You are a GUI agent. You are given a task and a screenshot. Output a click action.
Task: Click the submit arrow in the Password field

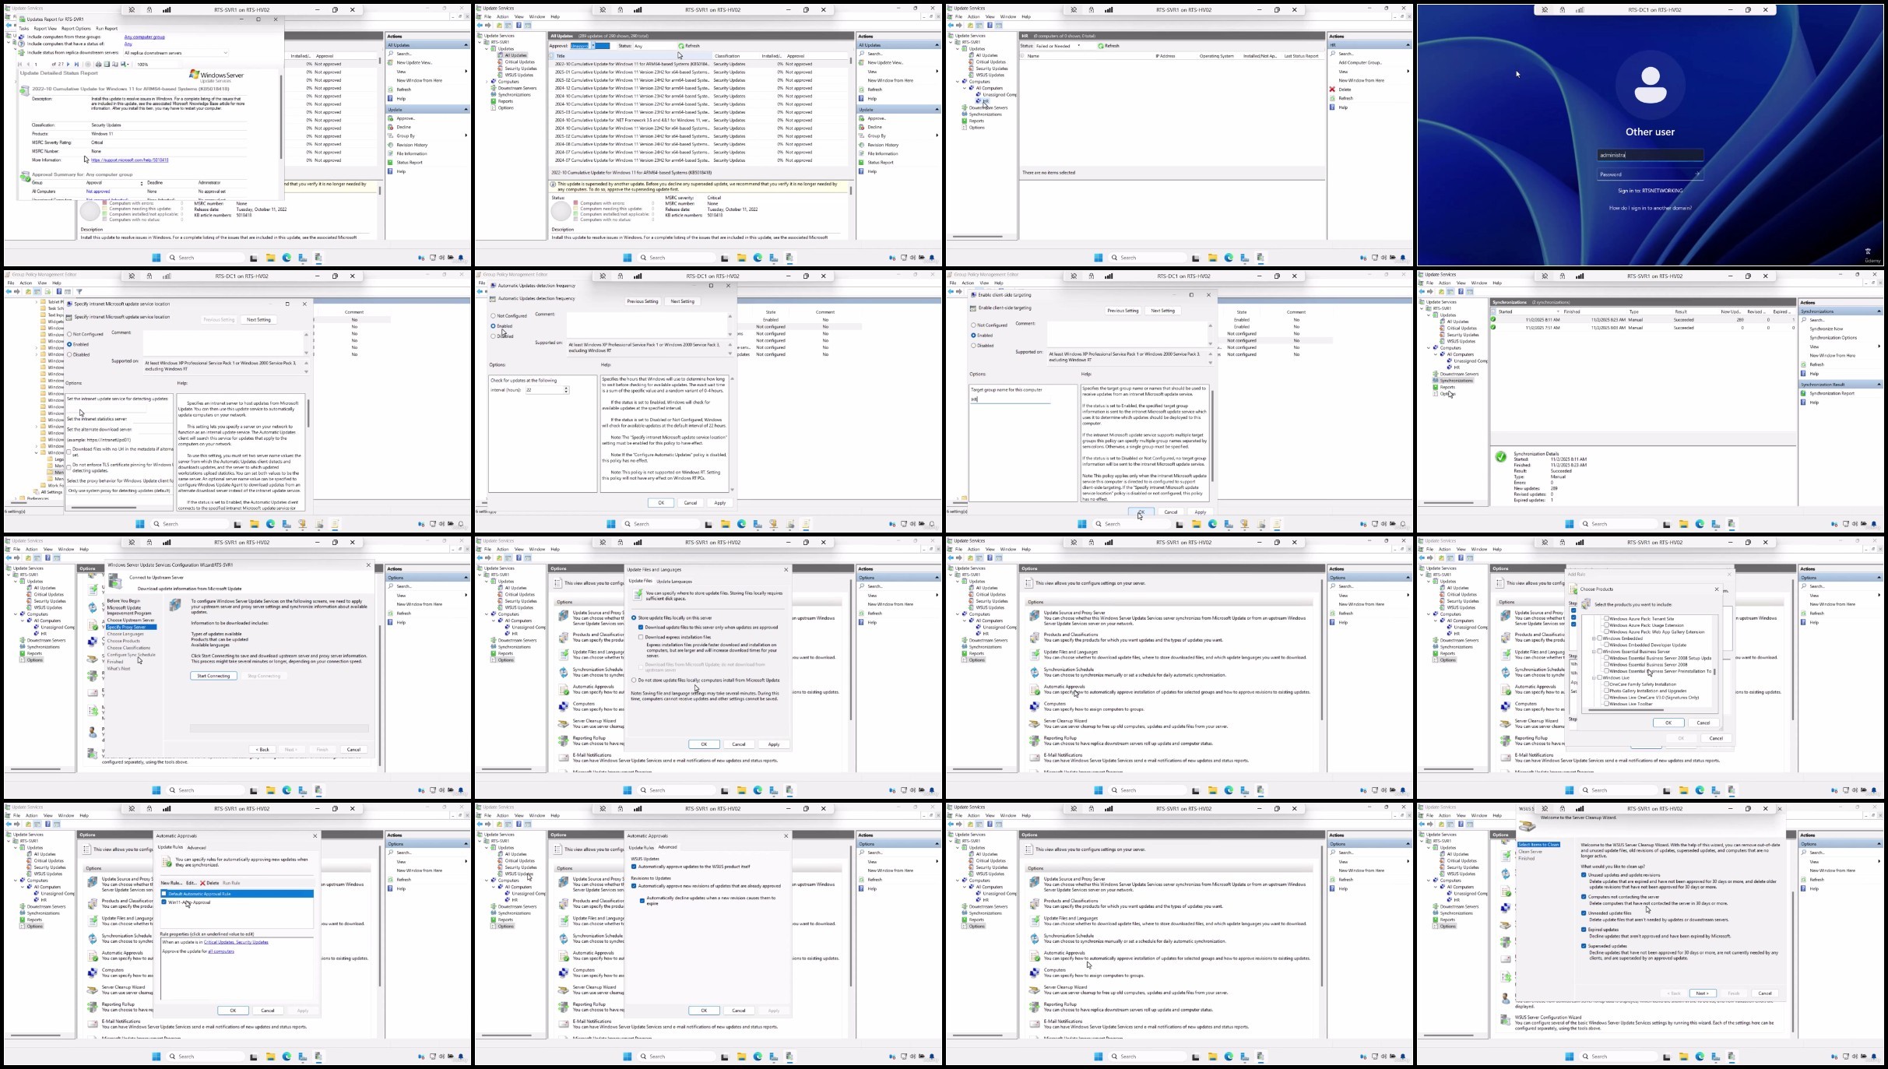click(x=1697, y=174)
